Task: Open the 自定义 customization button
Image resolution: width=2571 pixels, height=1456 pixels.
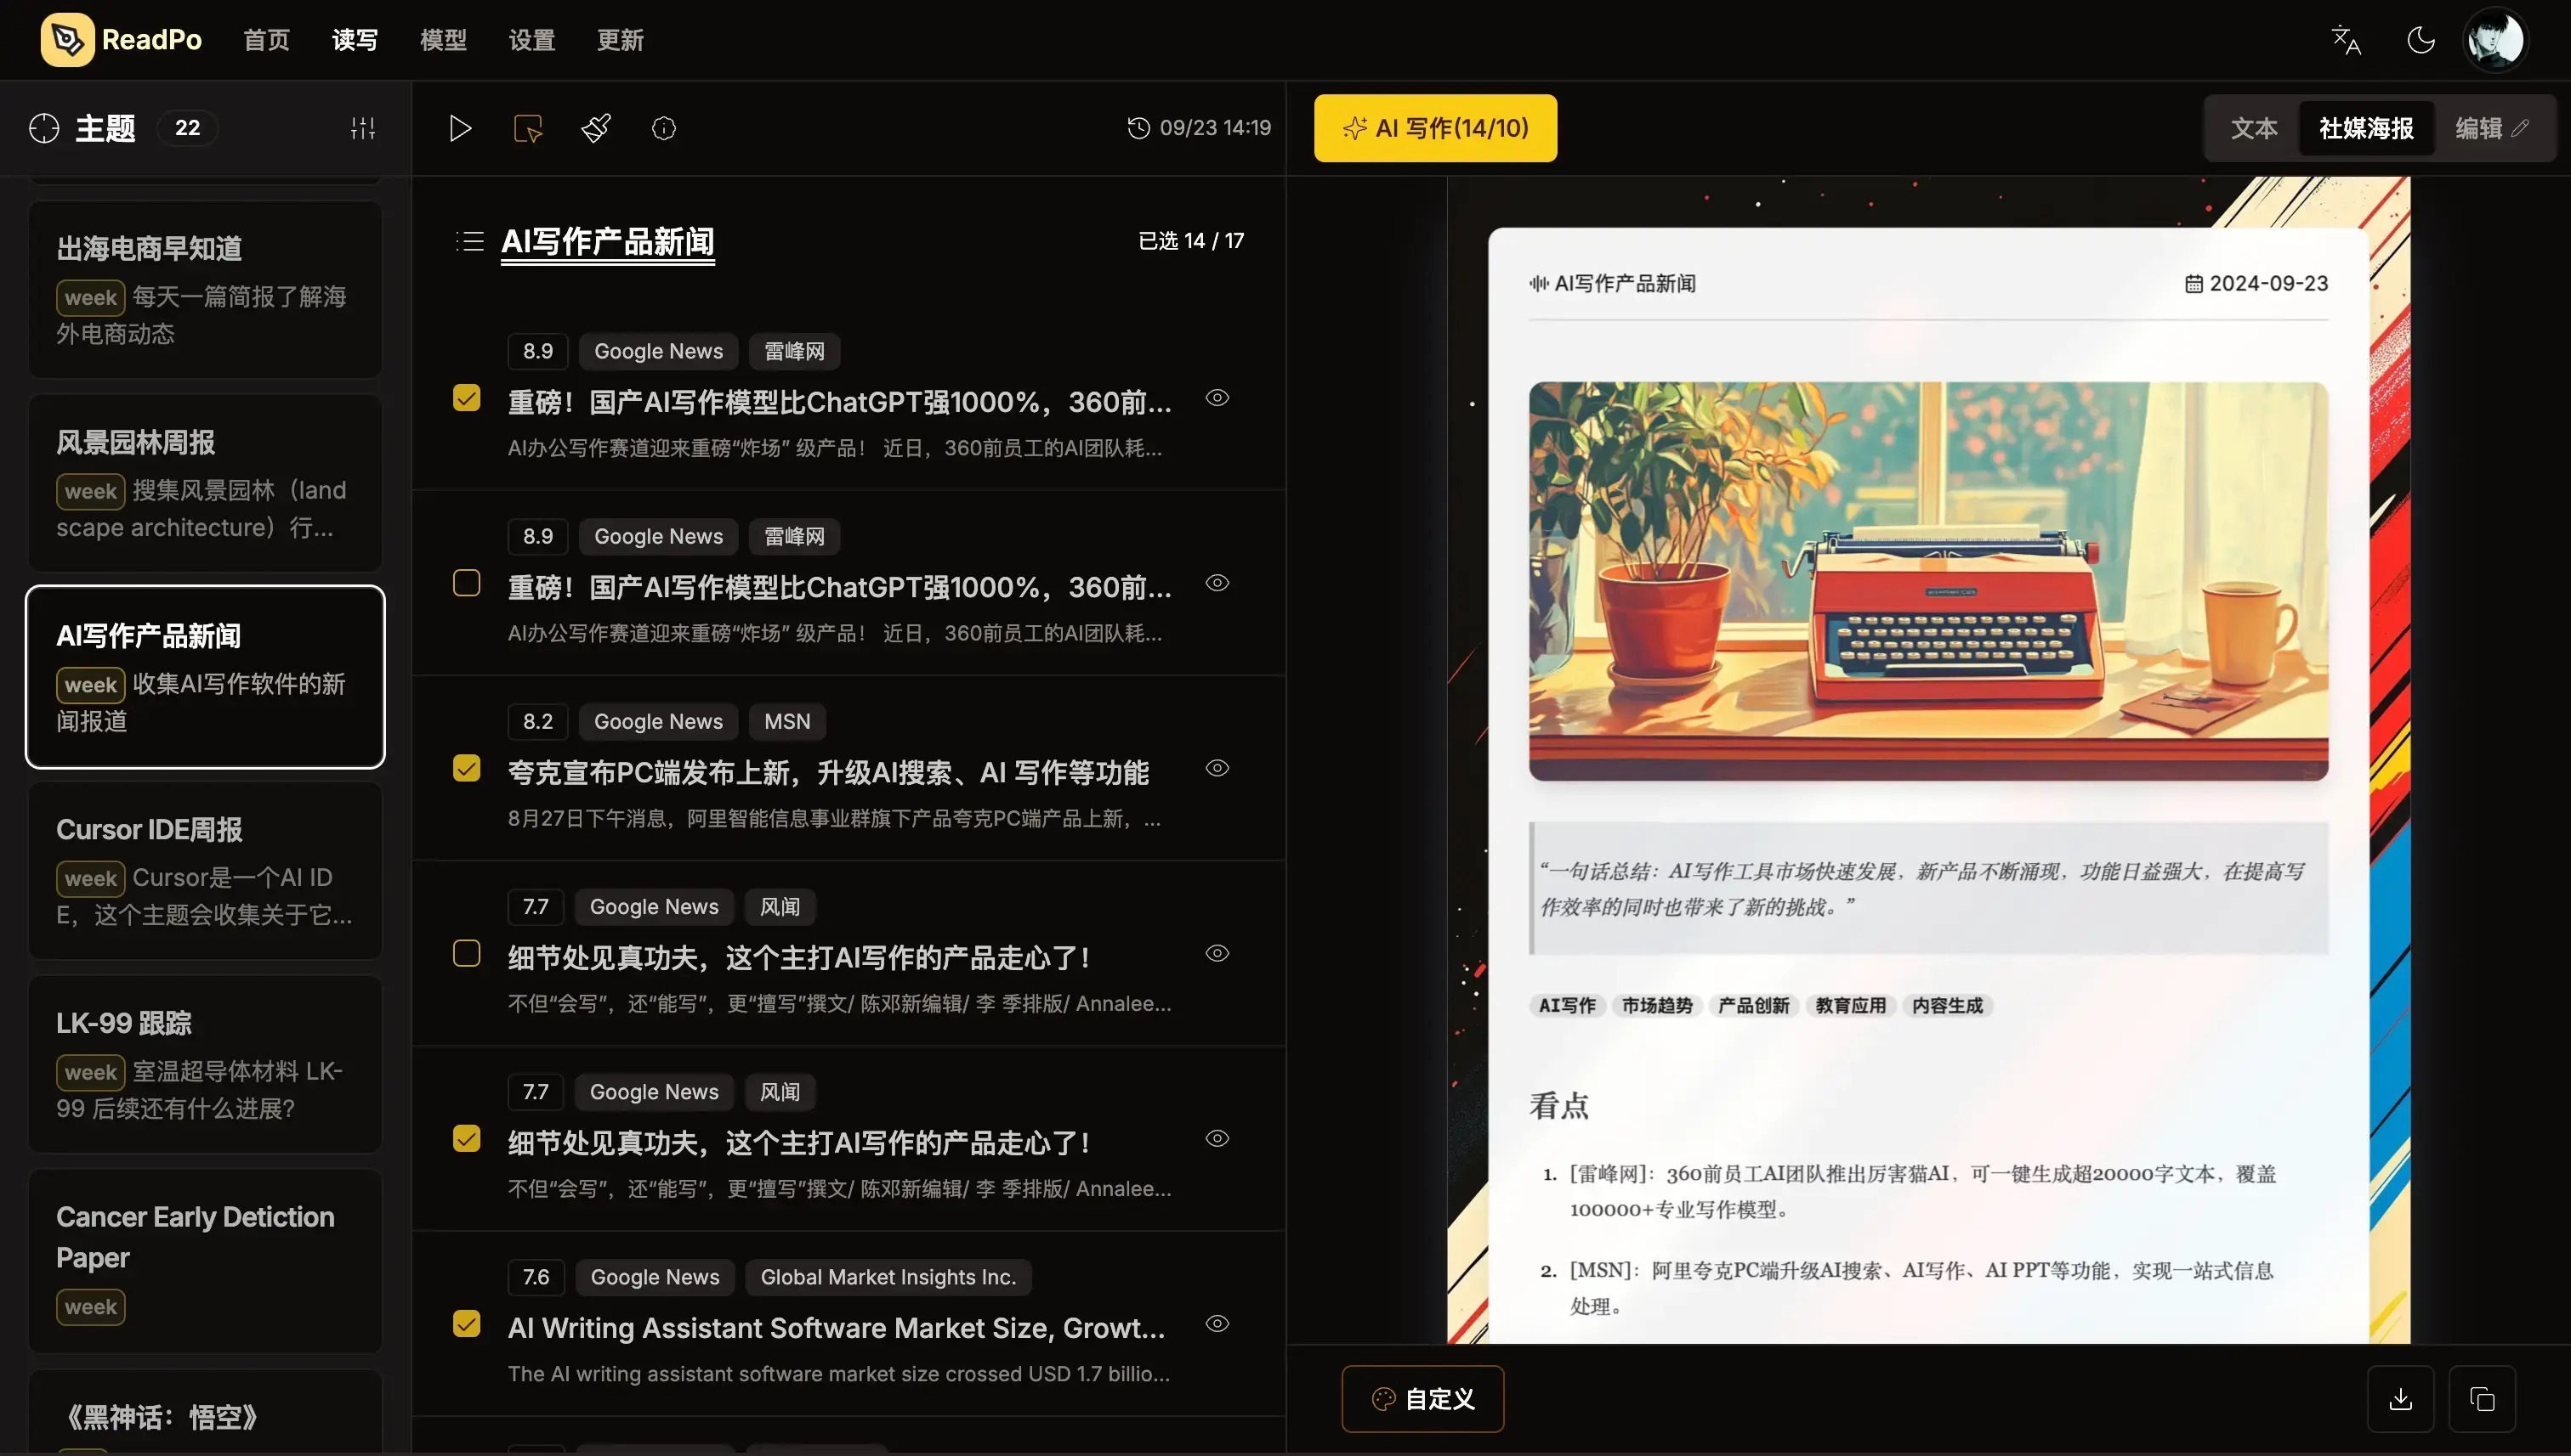Action: 1422,1398
